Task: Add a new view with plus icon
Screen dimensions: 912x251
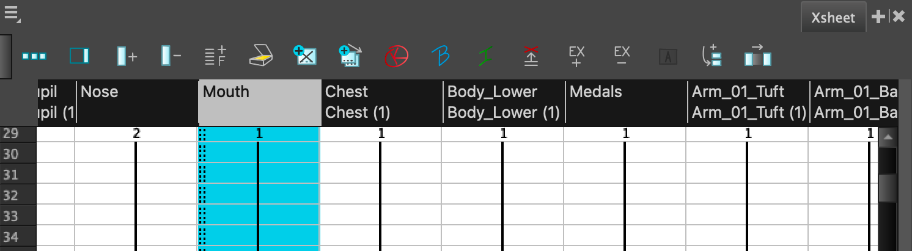Action: pyautogui.click(x=878, y=16)
